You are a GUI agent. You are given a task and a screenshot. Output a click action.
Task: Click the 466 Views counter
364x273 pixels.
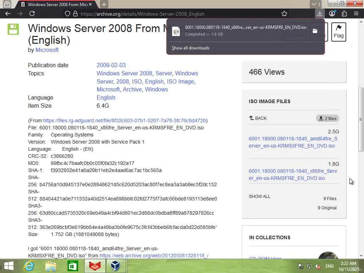point(267,72)
